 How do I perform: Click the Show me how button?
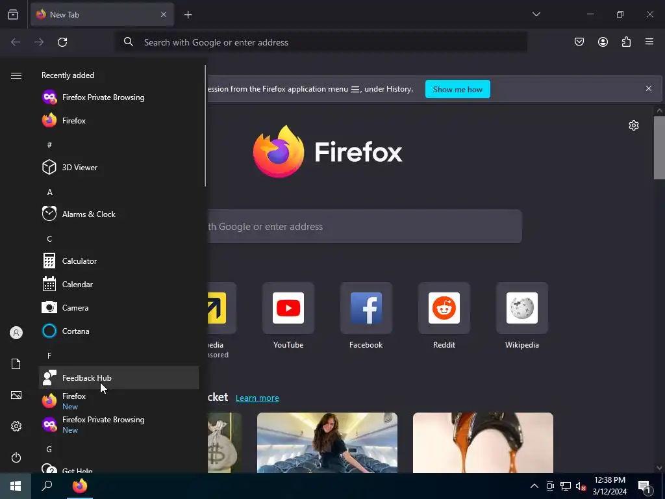[x=458, y=89]
